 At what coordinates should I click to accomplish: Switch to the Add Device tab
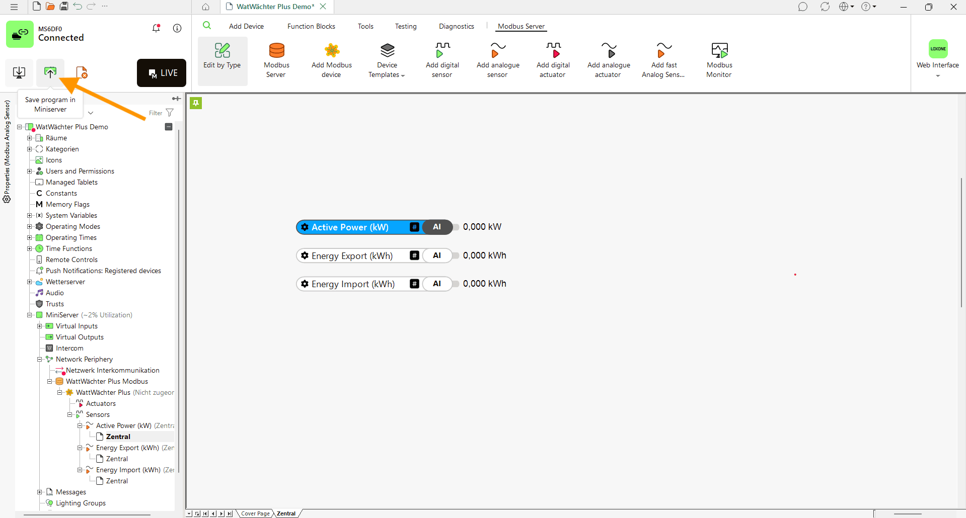coord(246,26)
